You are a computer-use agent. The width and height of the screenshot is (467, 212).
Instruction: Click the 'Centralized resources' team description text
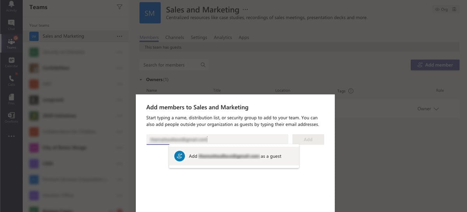click(x=267, y=18)
